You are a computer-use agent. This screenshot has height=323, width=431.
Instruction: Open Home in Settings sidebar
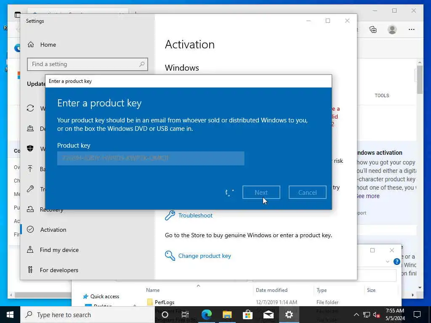(48, 45)
